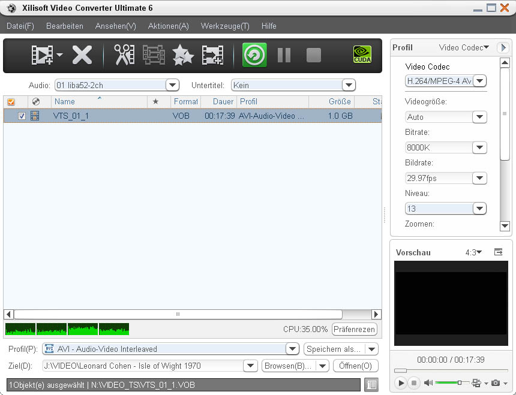Click the disc icon column header
Image resolution: width=516 pixels, height=395 pixels.
pos(36,101)
